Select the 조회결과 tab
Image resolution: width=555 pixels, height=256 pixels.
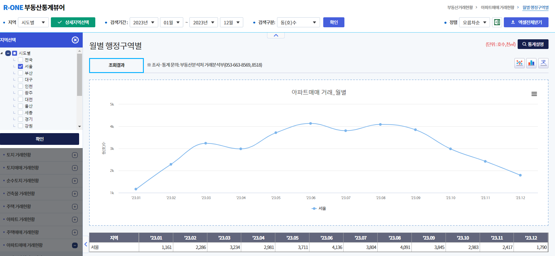116,65
